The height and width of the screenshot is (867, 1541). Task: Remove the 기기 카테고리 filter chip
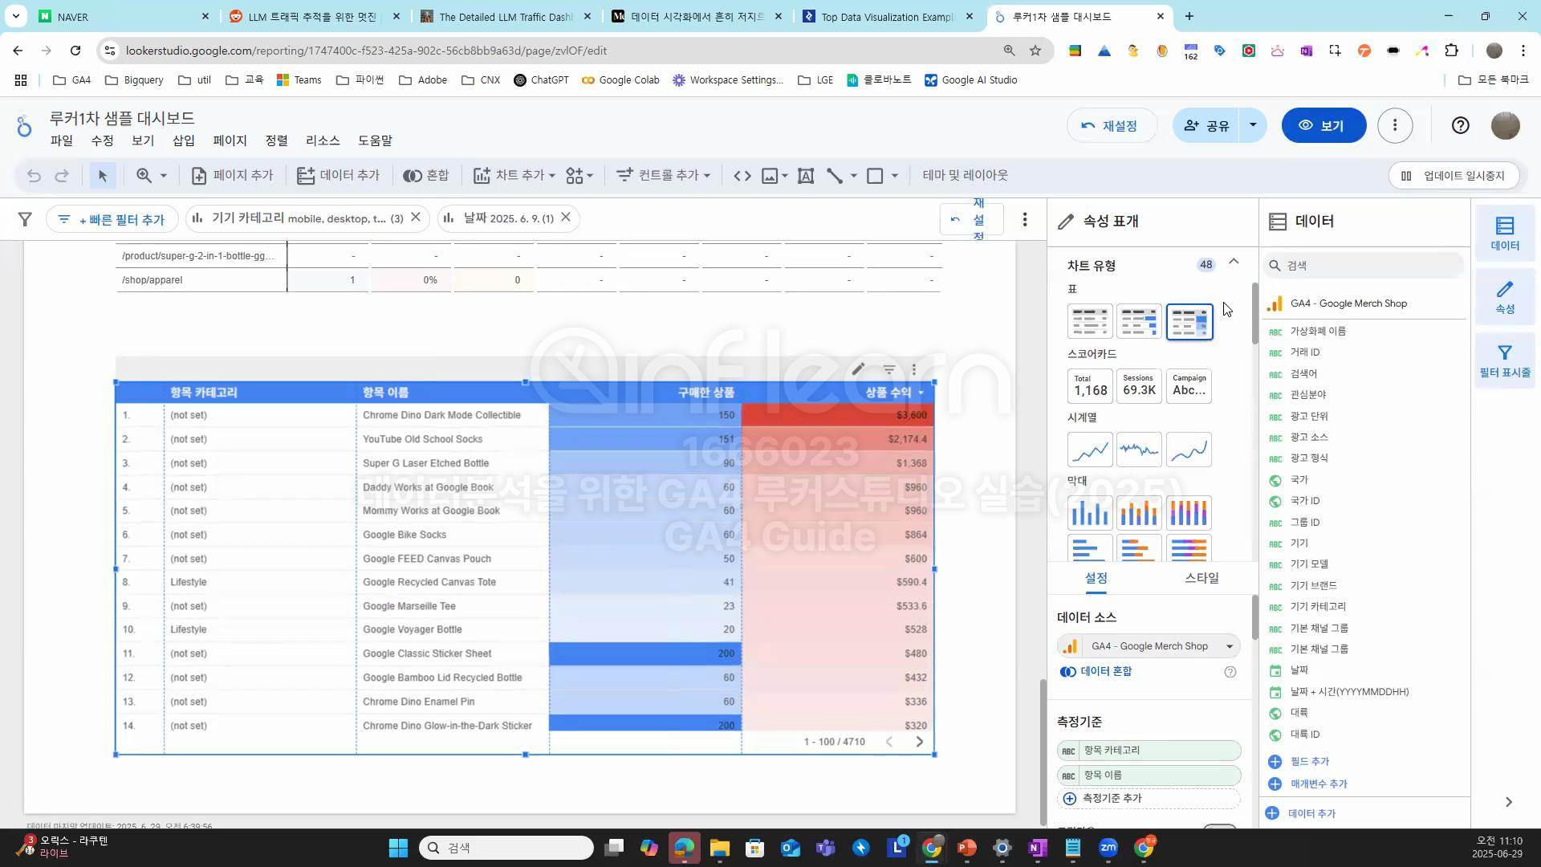tap(416, 218)
